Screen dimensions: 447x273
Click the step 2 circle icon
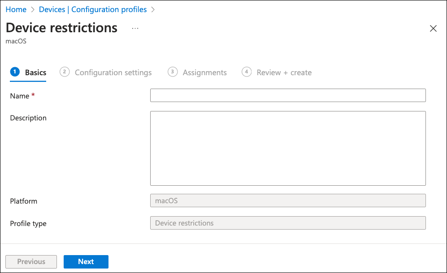click(x=65, y=72)
